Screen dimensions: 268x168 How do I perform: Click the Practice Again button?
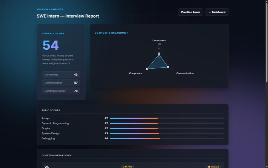(191, 12)
